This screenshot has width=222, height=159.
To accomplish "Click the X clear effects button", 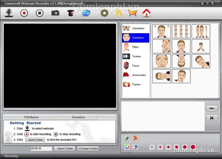I will point(212,118).
